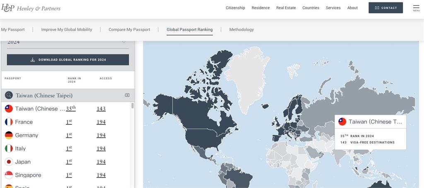This screenshot has height=188, width=424.
Task: Click the France flag icon
Action: point(9,122)
